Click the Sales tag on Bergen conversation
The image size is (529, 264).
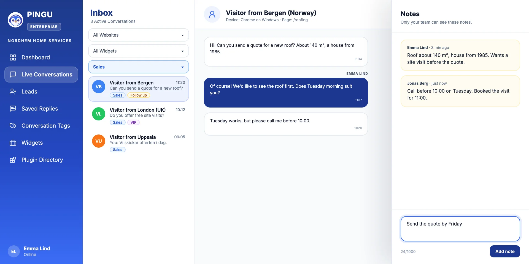coord(118,95)
